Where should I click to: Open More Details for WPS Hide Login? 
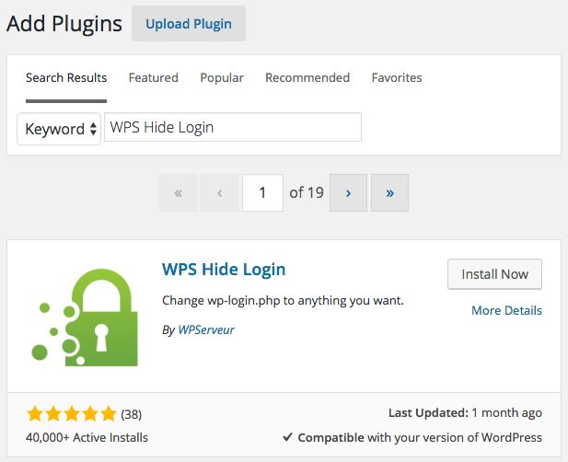pos(506,311)
